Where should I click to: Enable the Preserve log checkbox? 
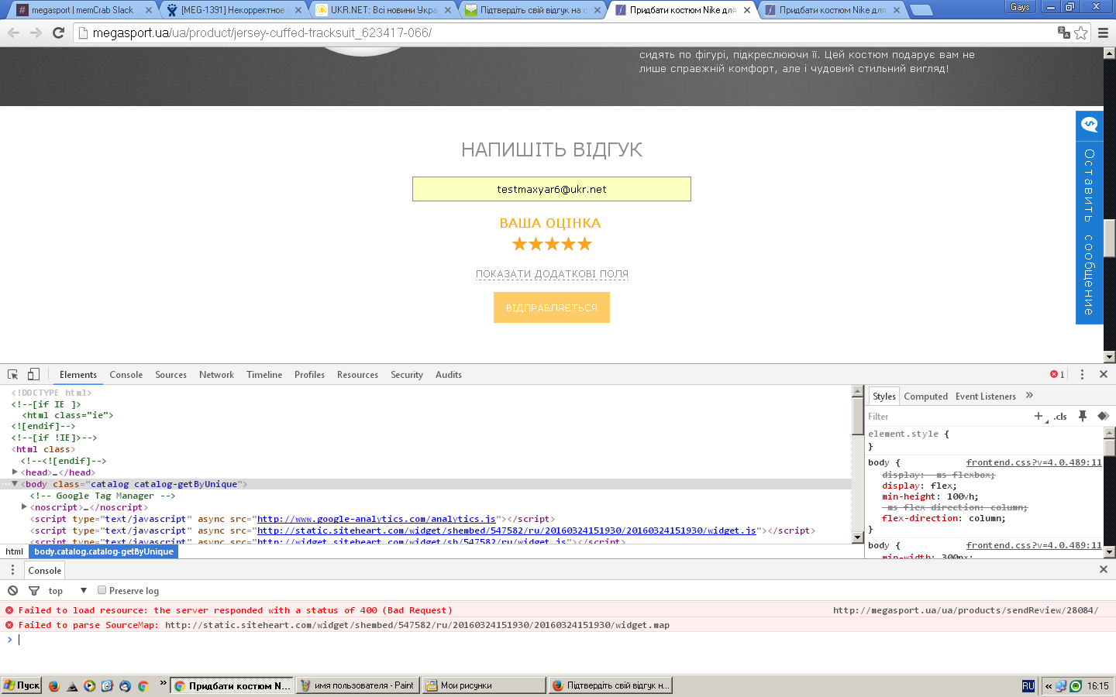pyautogui.click(x=102, y=590)
